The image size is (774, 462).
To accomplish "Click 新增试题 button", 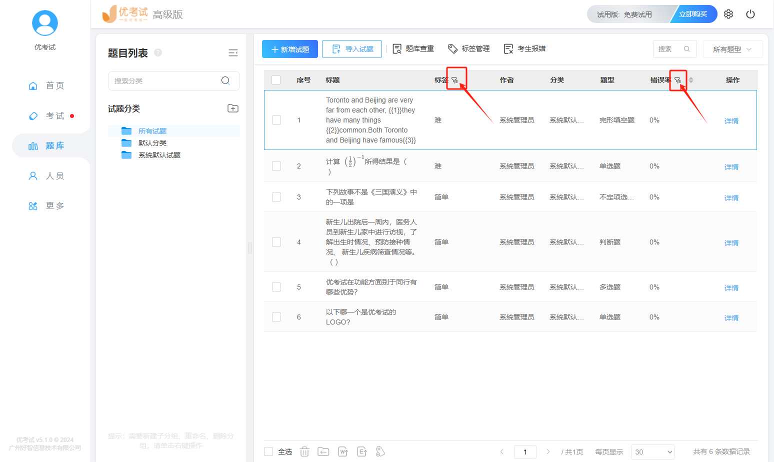I will pyautogui.click(x=290, y=49).
